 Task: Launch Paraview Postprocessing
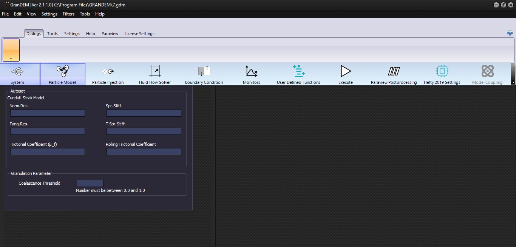[394, 71]
